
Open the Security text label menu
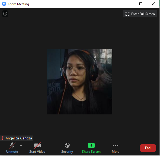click(x=67, y=152)
